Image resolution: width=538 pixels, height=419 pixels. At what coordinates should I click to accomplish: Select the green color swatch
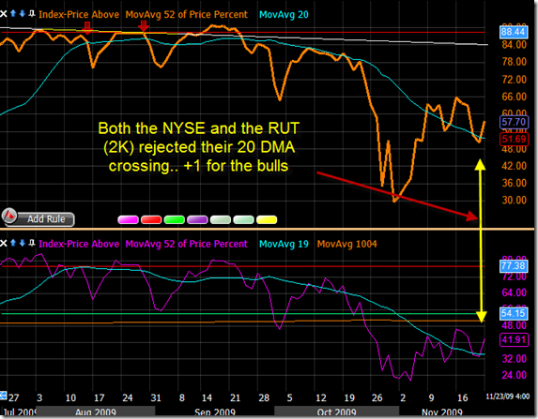point(175,219)
